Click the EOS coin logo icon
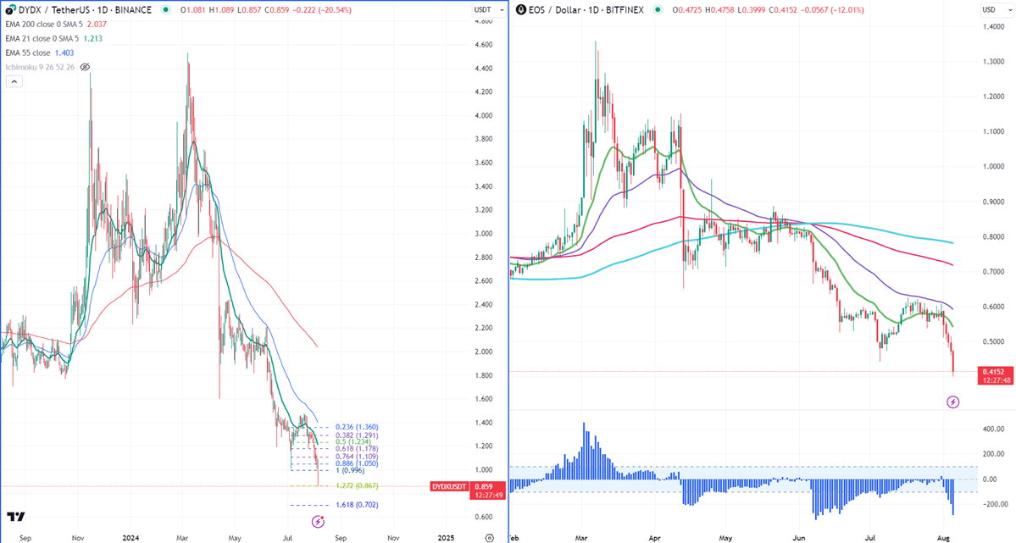This screenshot has height=543, width=1016. 520,9
